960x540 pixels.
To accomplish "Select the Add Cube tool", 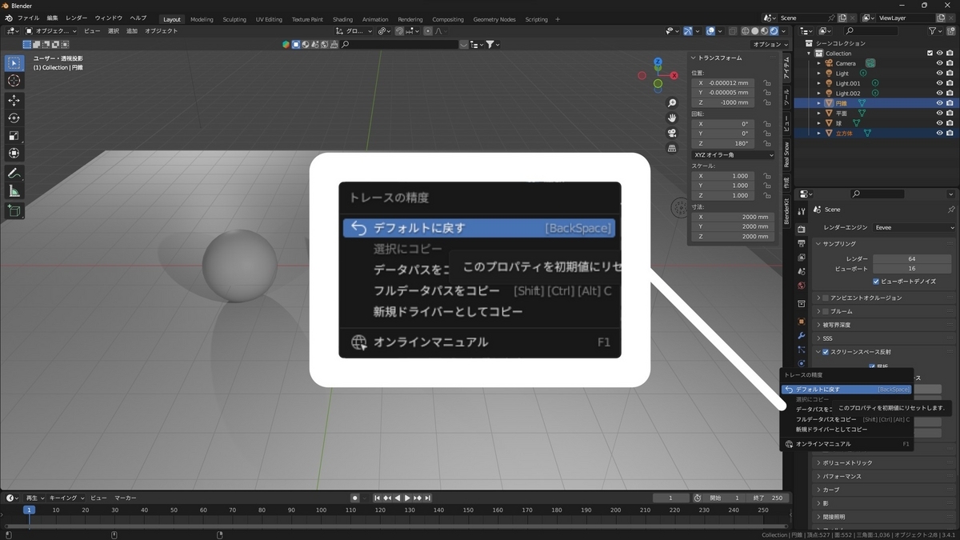I will click(14, 210).
